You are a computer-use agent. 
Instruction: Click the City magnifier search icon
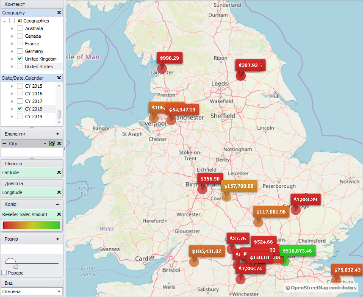[x=52, y=144]
